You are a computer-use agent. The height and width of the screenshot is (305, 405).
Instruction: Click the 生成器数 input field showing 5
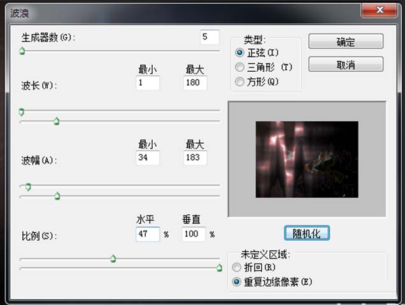pyautogui.click(x=210, y=37)
